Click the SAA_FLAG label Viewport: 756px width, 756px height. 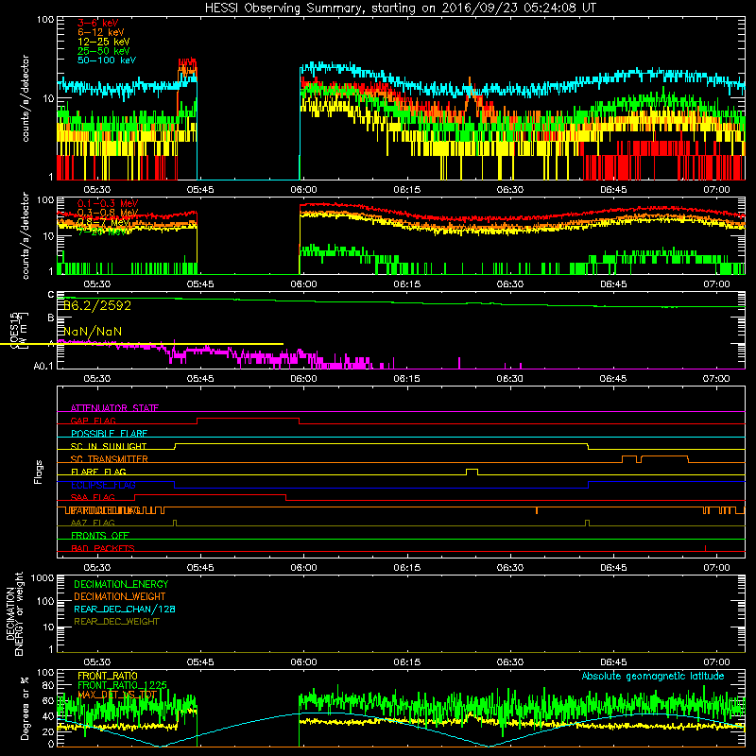[93, 497]
